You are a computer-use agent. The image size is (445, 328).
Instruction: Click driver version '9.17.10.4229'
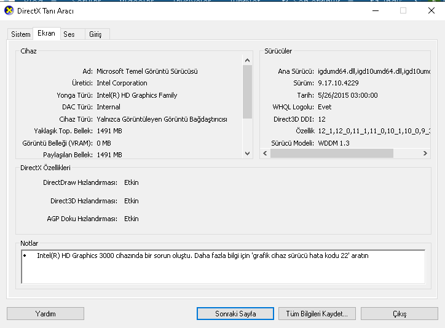(x=338, y=83)
